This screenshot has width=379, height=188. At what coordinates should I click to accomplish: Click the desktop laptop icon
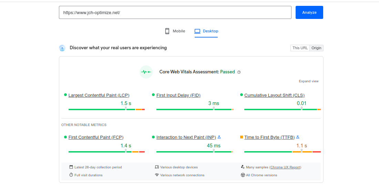pyautogui.click(x=197, y=31)
